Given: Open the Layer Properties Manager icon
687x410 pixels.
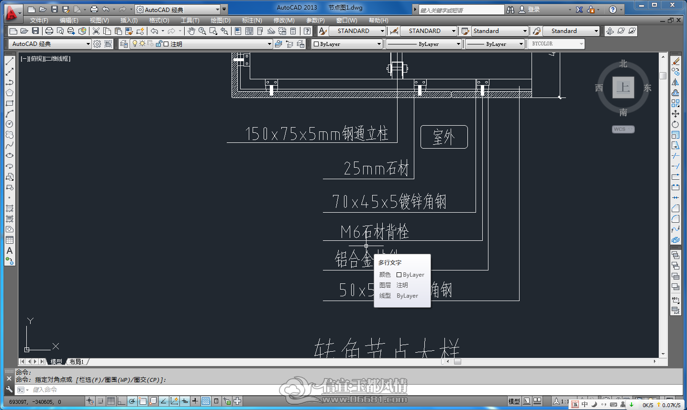Looking at the screenshot, I should (124, 44).
